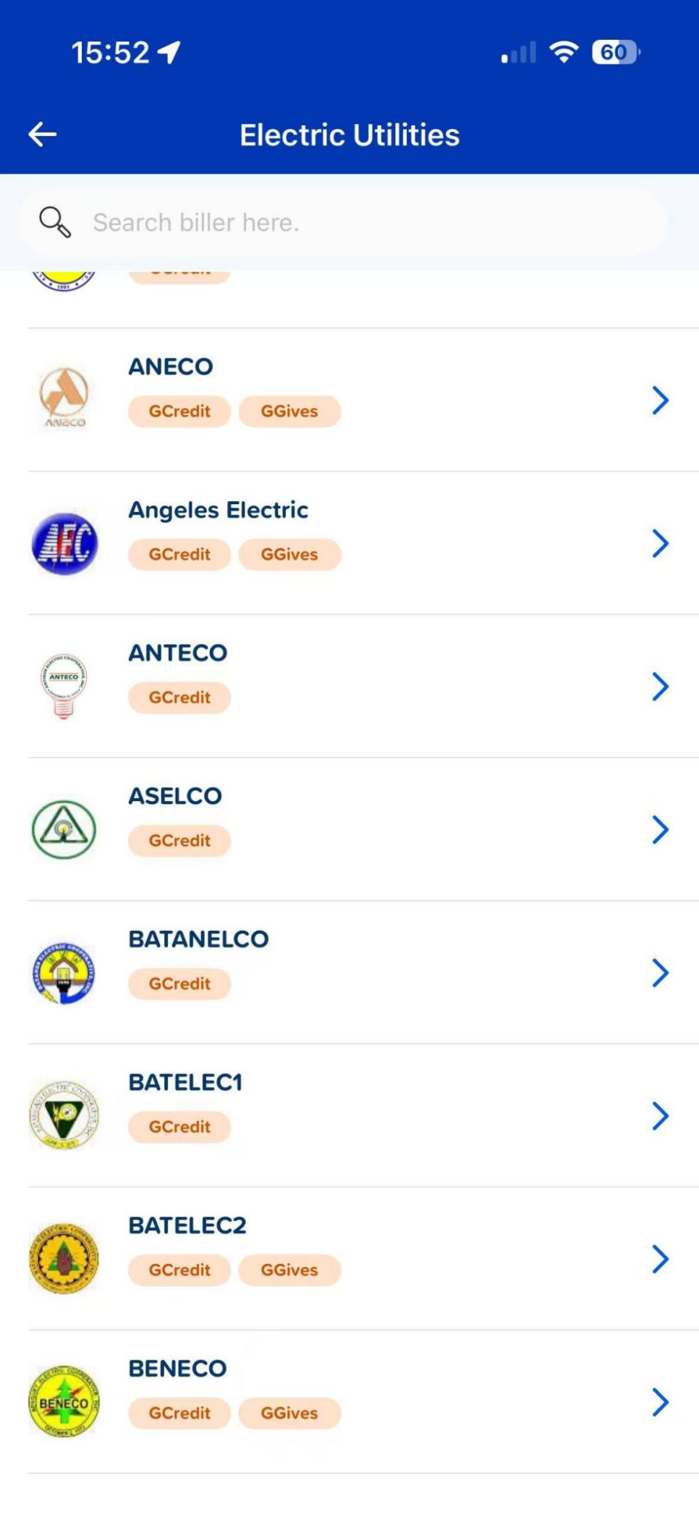Tap the GGives tag under BENECO
Image resolution: width=699 pixels, height=1518 pixels.
(x=289, y=1413)
